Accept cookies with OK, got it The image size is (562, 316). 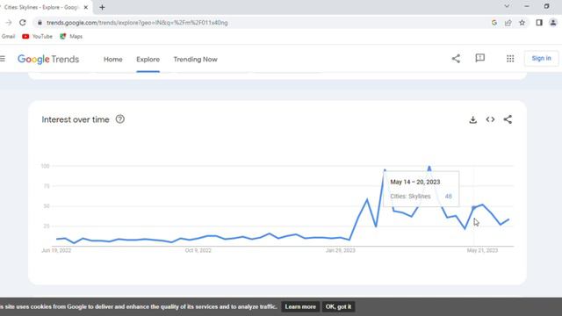(x=338, y=306)
